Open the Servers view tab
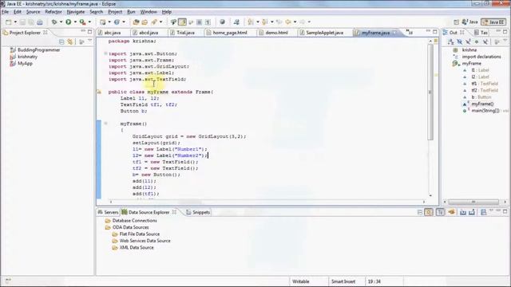511x287 pixels. [x=109, y=212]
